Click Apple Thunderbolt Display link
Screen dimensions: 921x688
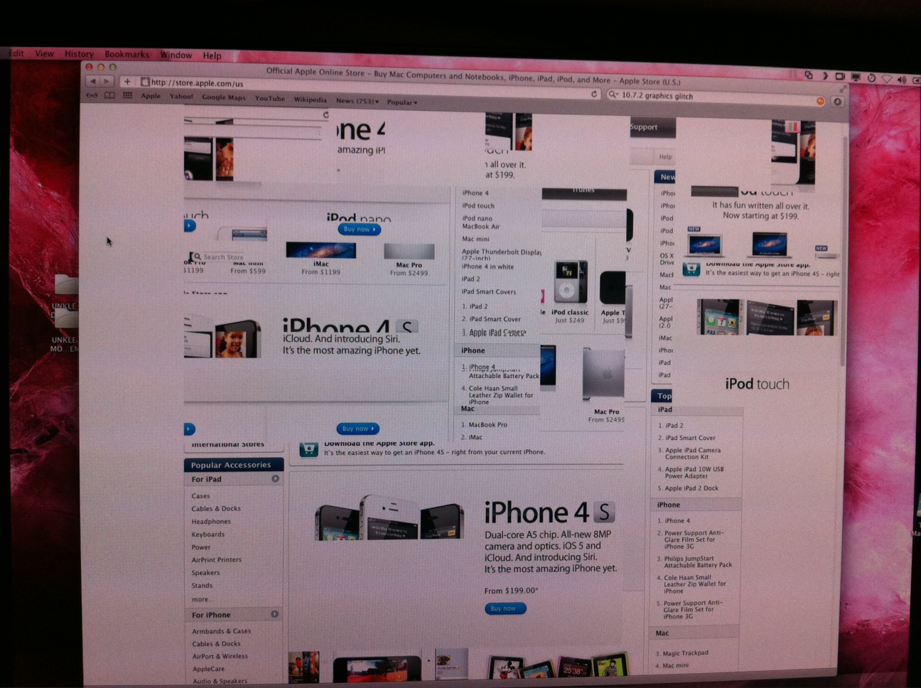click(502, 254)
